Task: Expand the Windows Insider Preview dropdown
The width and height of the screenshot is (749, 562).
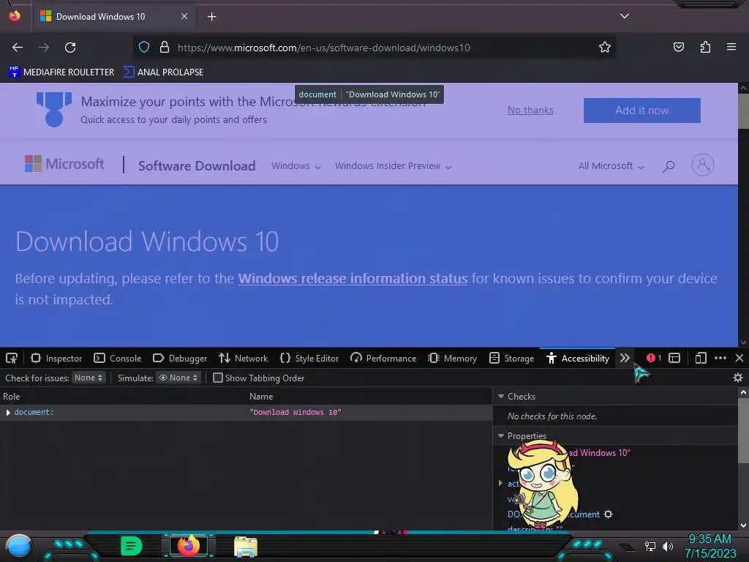Action: (x=393, y=166)
